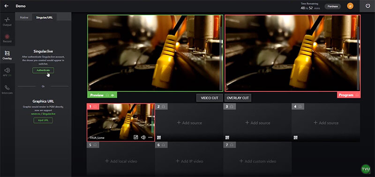Add local video in slot 5
Screen dimensions: 375x177
[x=121, y=161]
